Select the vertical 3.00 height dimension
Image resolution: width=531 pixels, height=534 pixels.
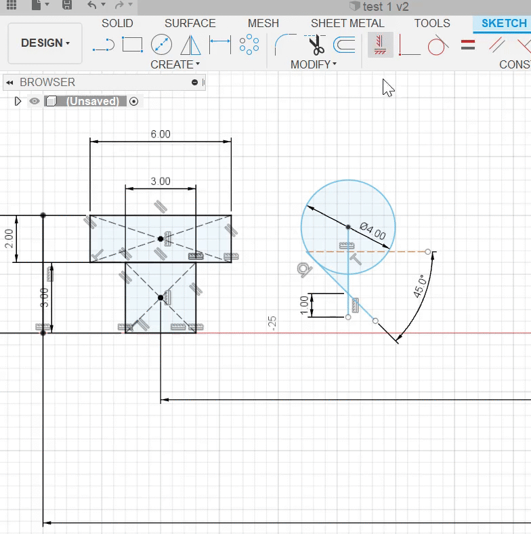click(x=44, y=297)
